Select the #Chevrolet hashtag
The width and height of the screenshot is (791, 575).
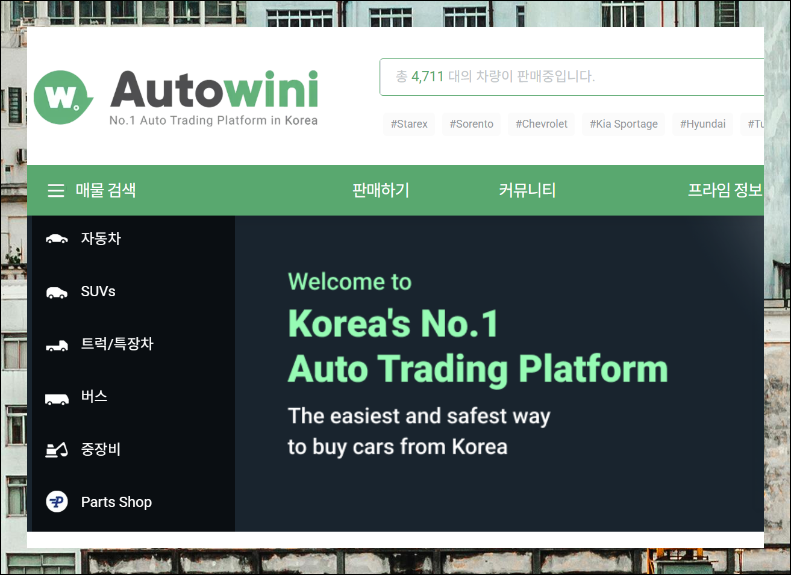pyautogui.click(x=542, y=124)
